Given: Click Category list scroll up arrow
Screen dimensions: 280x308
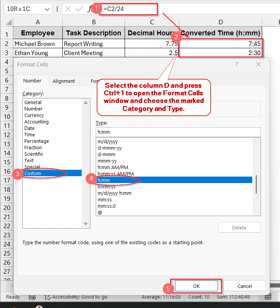Looking at the screenshot, I should 85,103.
